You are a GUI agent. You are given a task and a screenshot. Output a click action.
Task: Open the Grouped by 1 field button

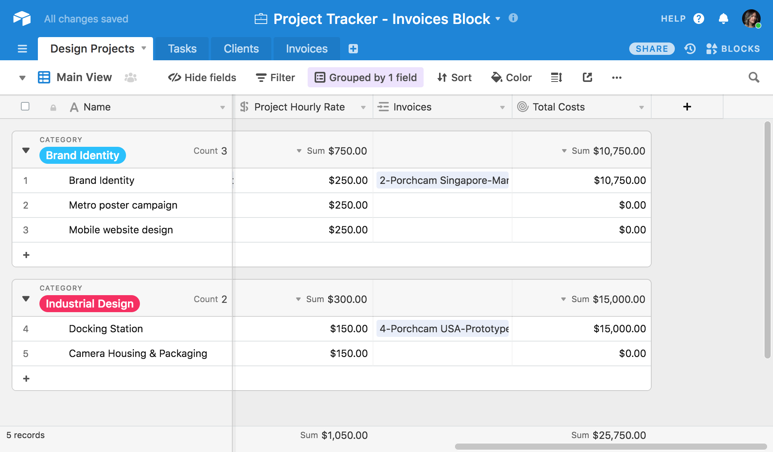click(x=365, y=78)
